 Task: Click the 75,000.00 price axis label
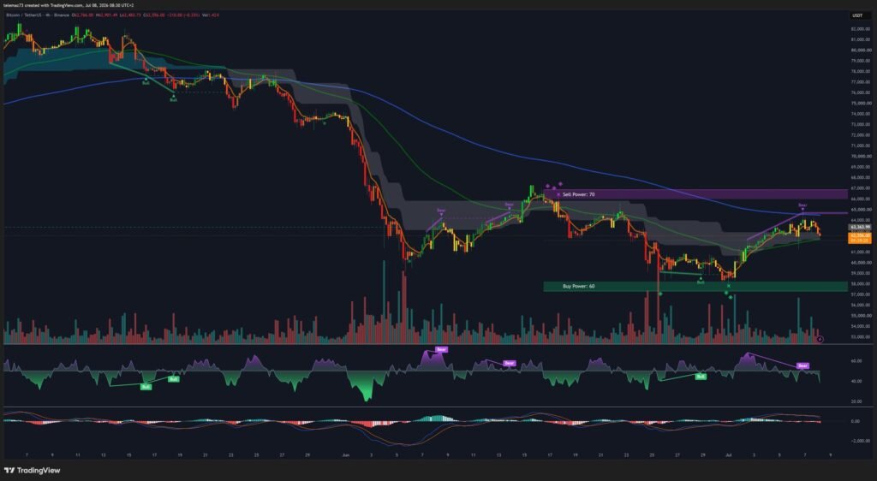(860, 103)
